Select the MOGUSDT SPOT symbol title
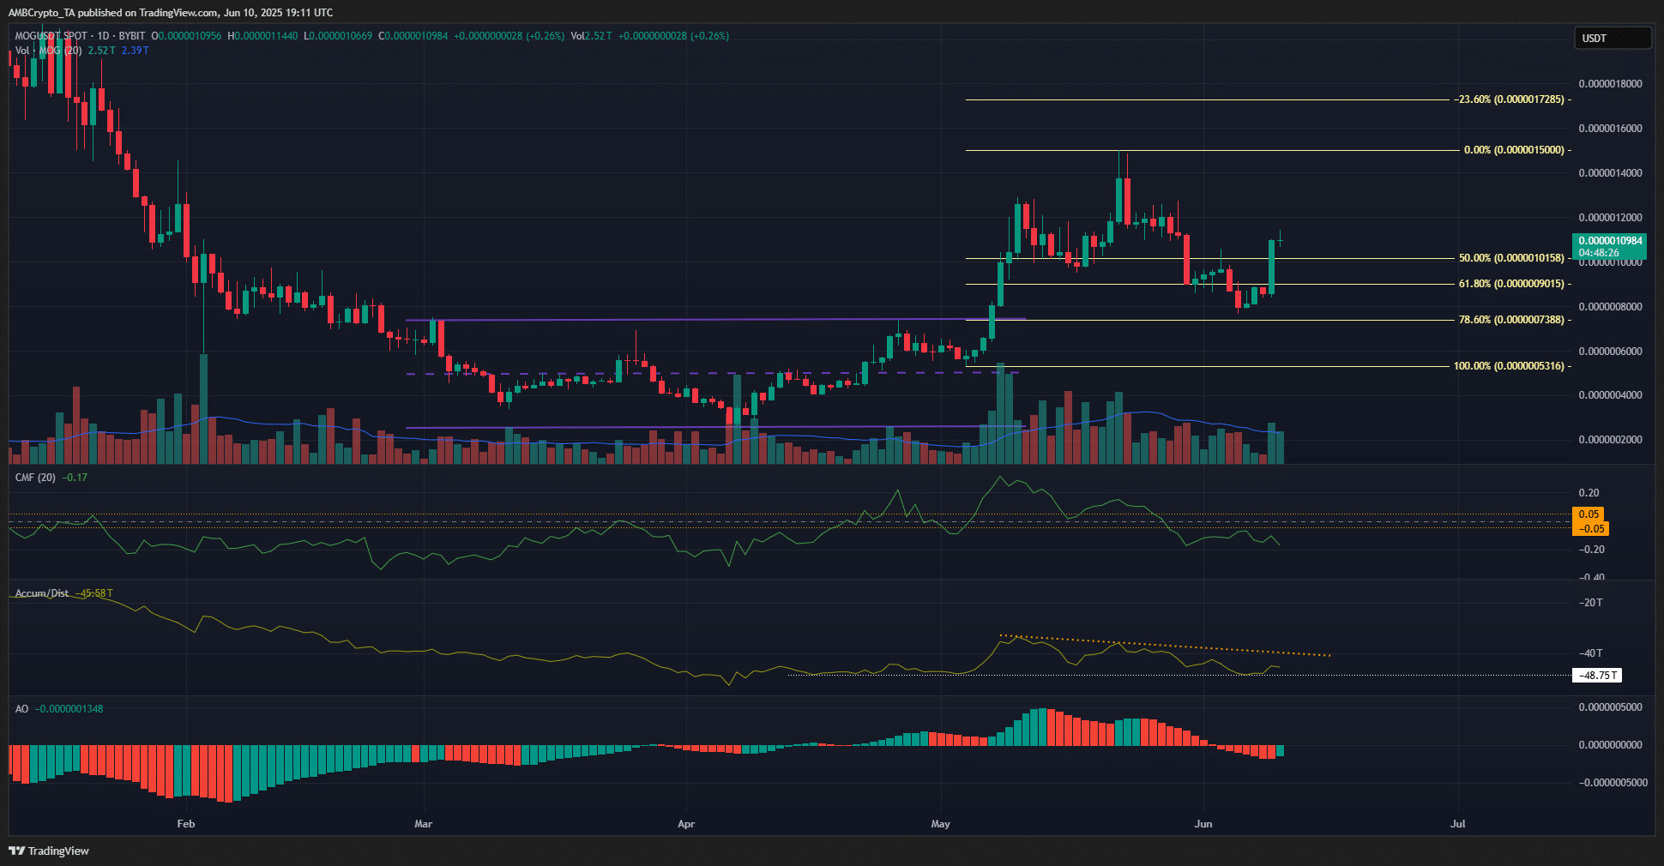The width and height of the screenshot is (1664, 866). tap(51, 36)
